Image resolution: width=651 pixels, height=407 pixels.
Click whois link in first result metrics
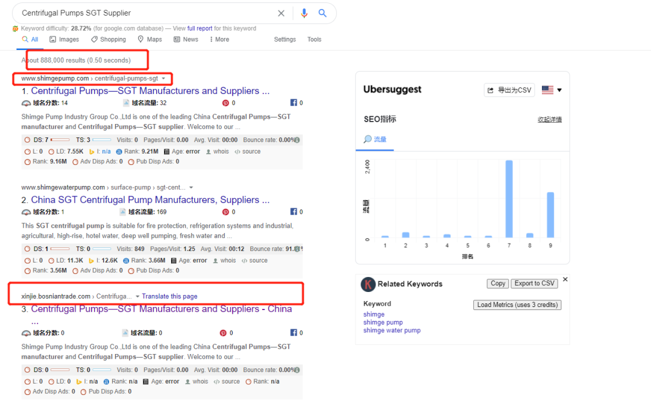pos(218,152)
